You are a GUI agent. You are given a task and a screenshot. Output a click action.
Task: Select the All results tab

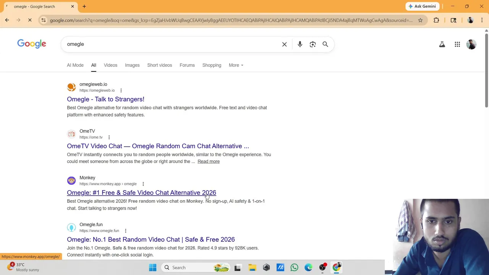[94, 65]
